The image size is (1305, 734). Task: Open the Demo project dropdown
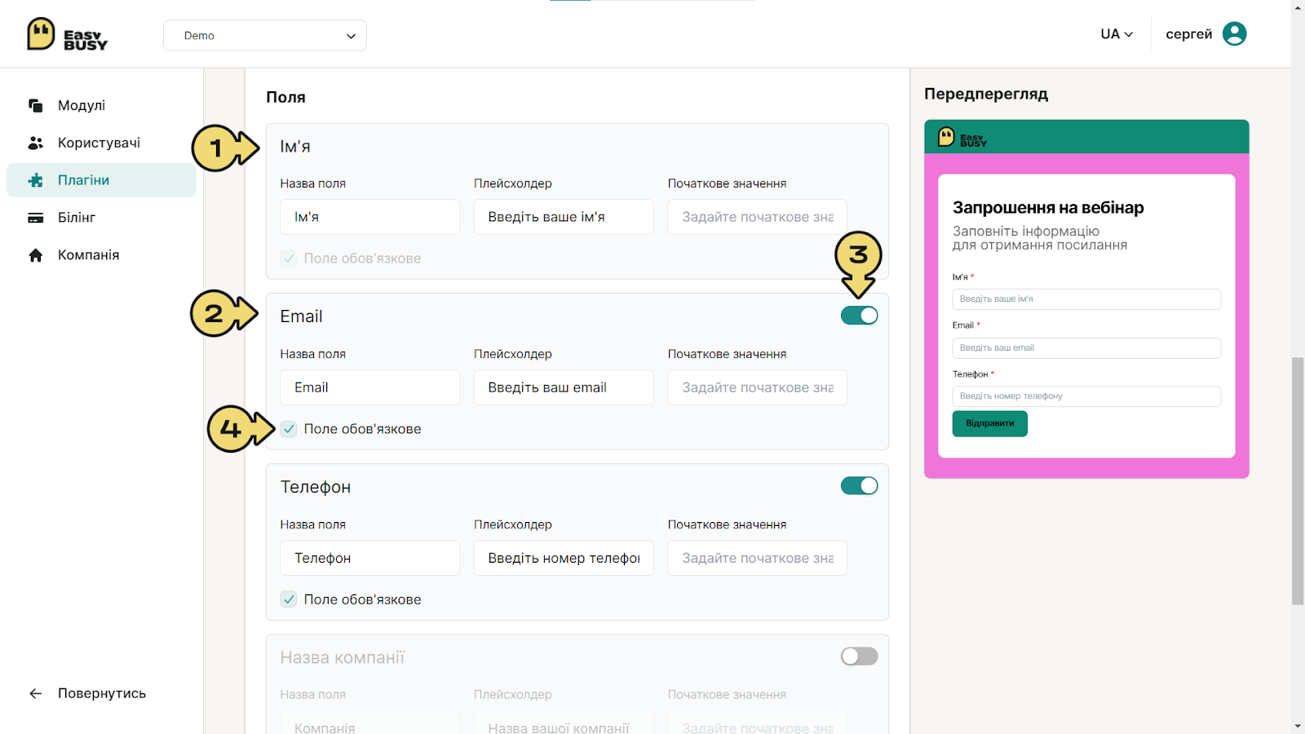[x=265, y=35]
